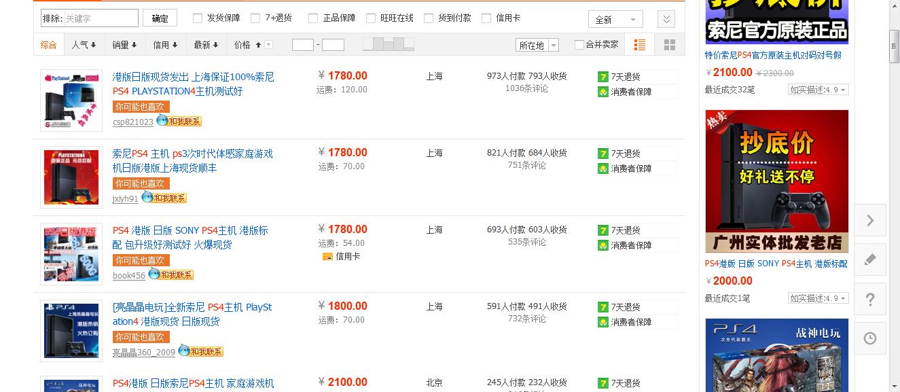Open 如实描述 4.9 dropdown under ¥2100.00 ad
This screenshot has height=392, width=900.
(x=818, y=90)
